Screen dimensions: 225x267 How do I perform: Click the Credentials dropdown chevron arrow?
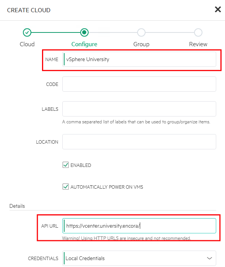(209, 258)
